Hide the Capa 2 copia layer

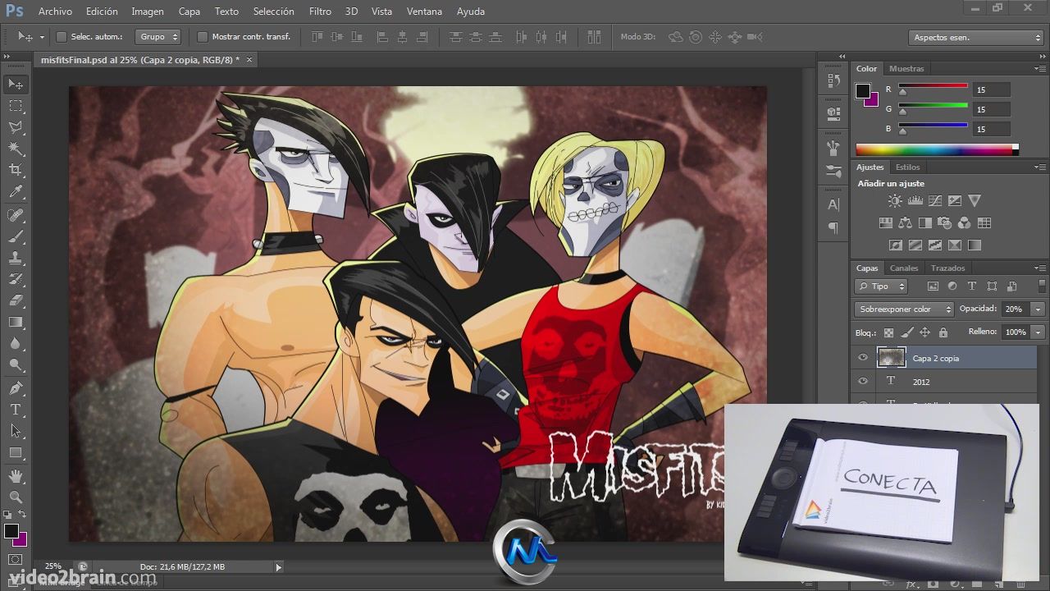pyautogui.click(x=862, y=358)
